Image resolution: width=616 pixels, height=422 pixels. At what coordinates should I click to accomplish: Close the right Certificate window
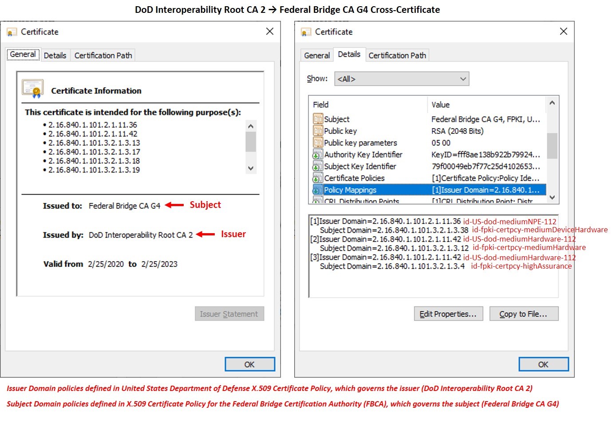(564, 31)
